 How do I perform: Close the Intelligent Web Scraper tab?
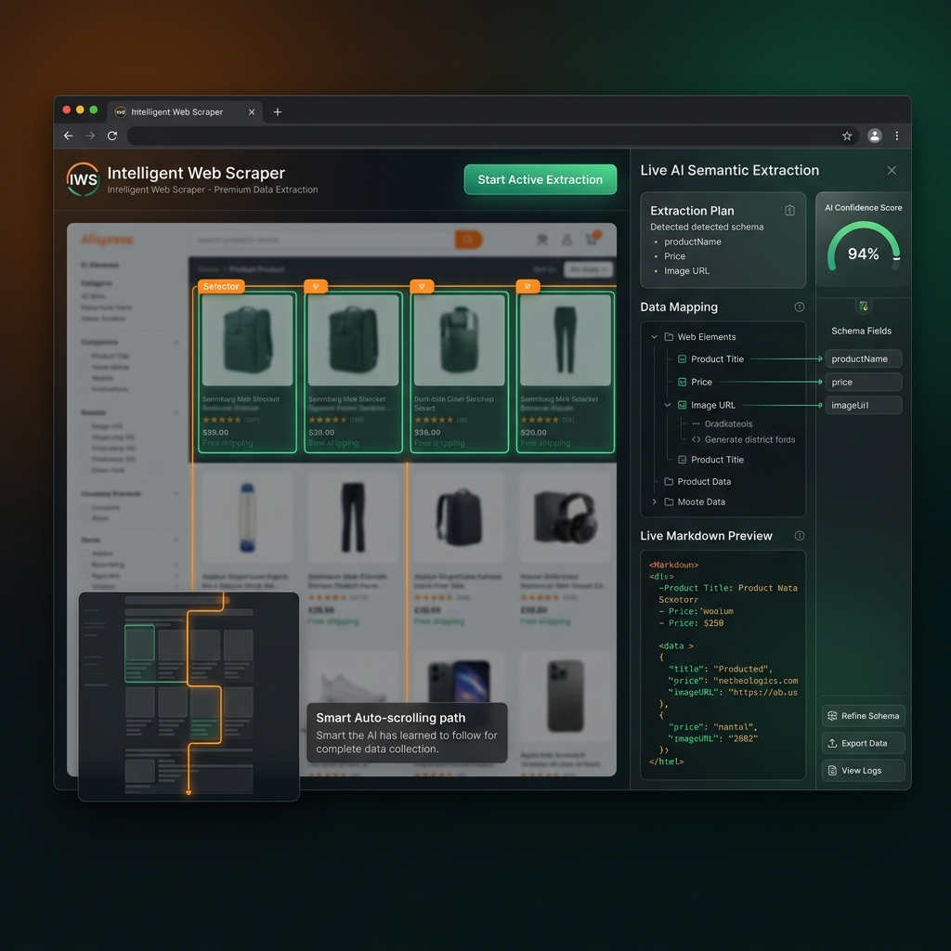coord(252,112)
